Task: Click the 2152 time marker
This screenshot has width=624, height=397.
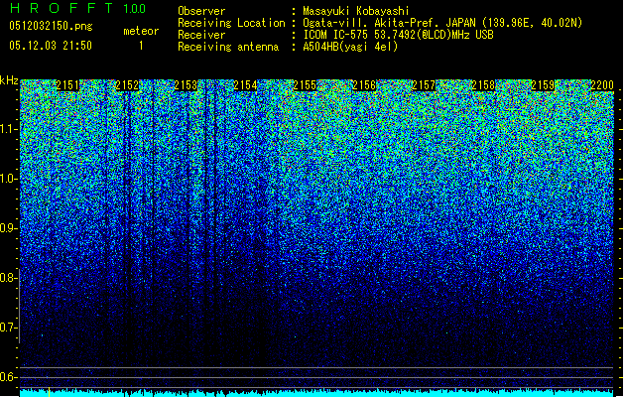Action: tap(127, 85)
